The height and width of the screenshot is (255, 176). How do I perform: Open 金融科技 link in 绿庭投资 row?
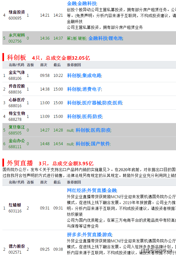click(87, 3)
